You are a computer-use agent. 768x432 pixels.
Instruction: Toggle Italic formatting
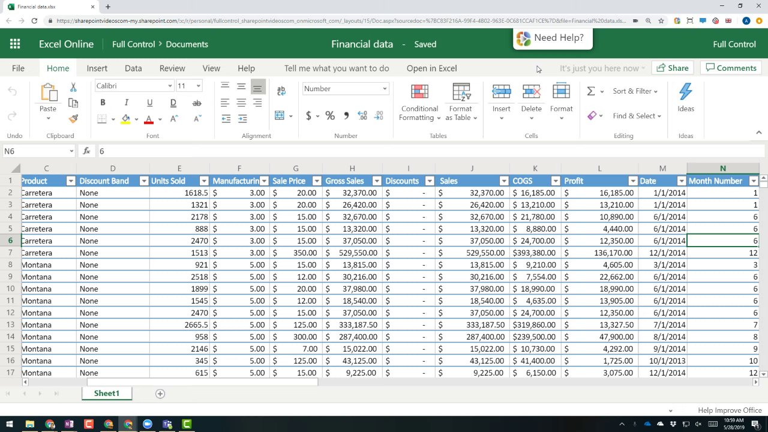[126, 103]
